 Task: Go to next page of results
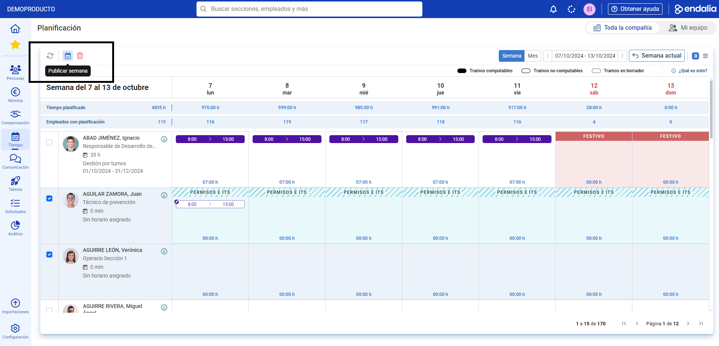tap(688, 323)
